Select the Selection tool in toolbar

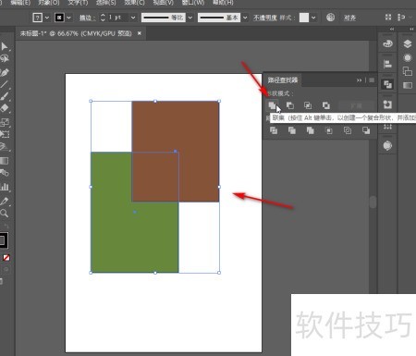tap(5, 46)
